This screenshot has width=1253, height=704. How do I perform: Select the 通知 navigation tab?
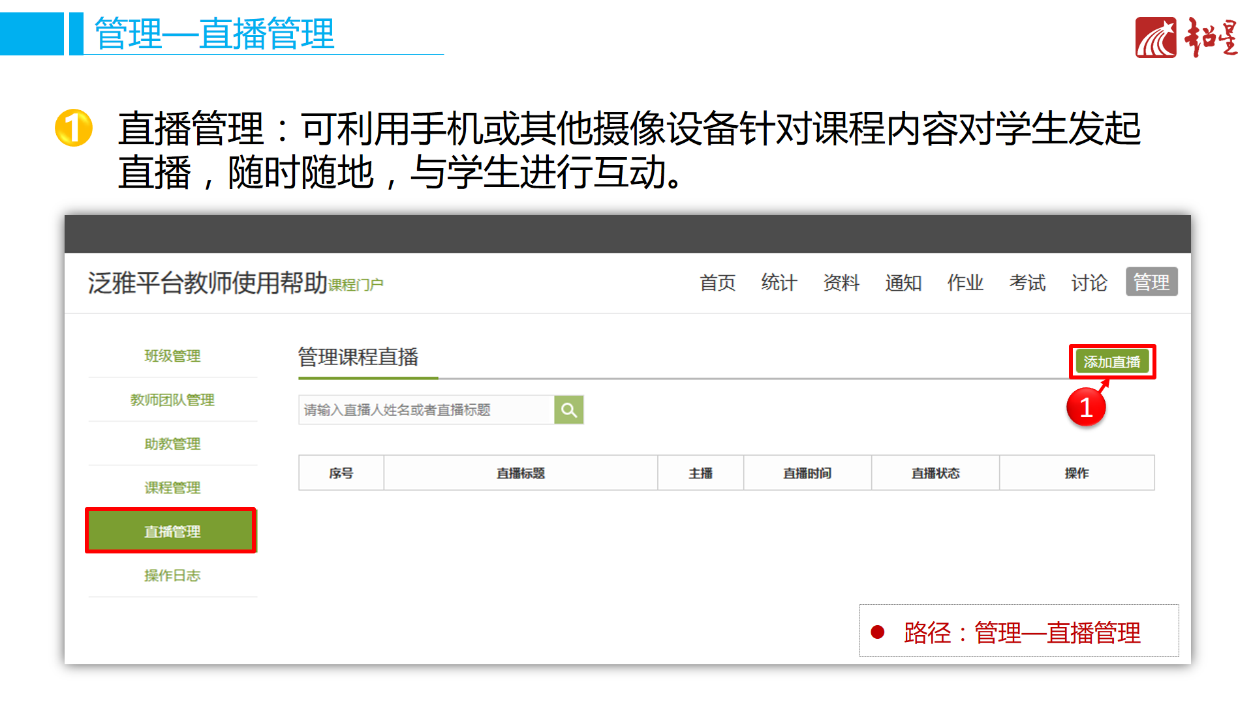(903, 283)
